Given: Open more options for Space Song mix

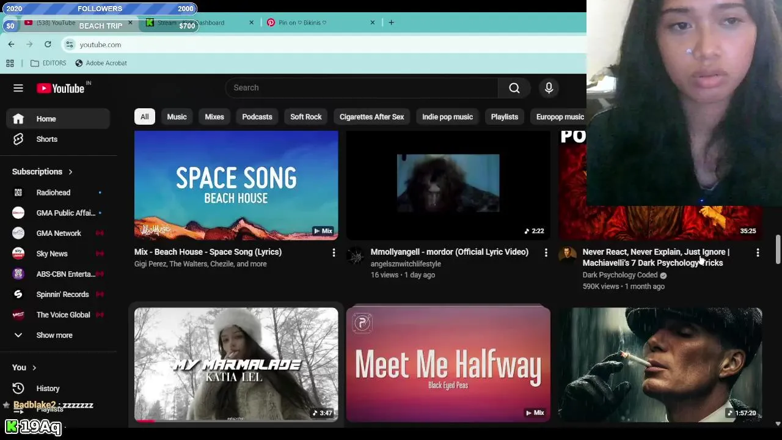Looking at the screenshot, I should coord(334,252).
